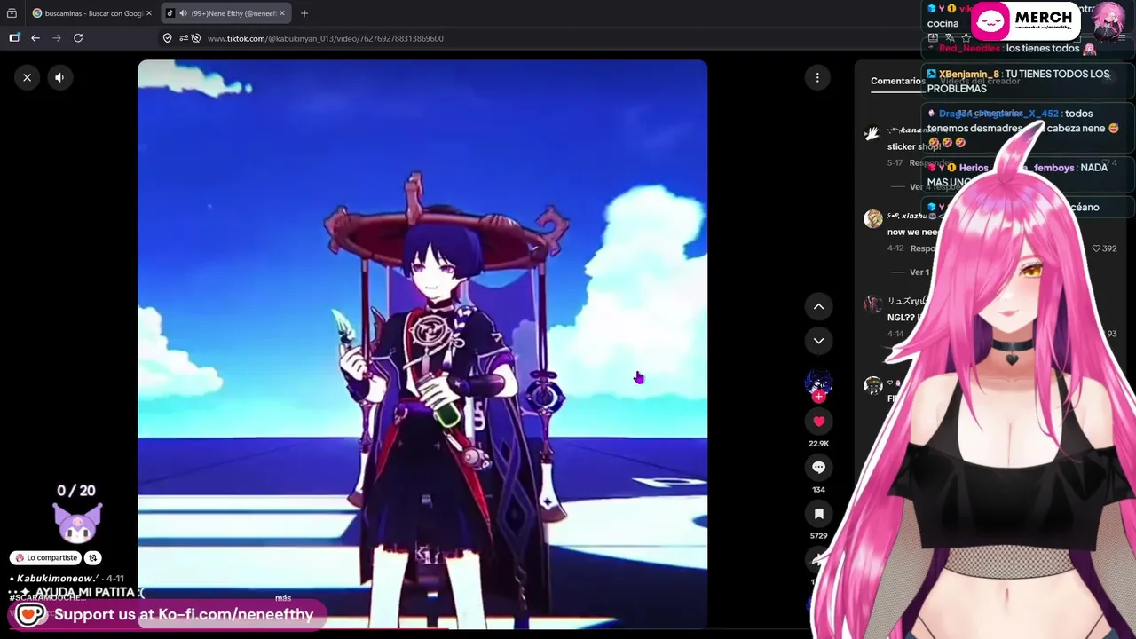Screen dimensions: 1136x639
Task: Show tracking protection shield details
Action: coord(167,38)
